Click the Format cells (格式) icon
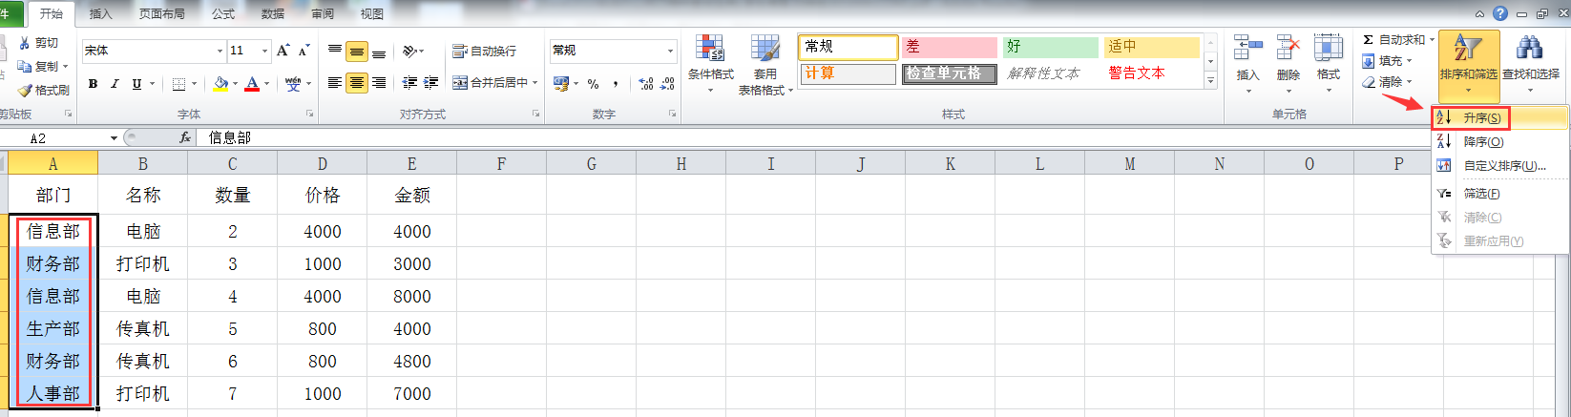This screenshot has width=1571, height=417. (x=1329, y=48)
